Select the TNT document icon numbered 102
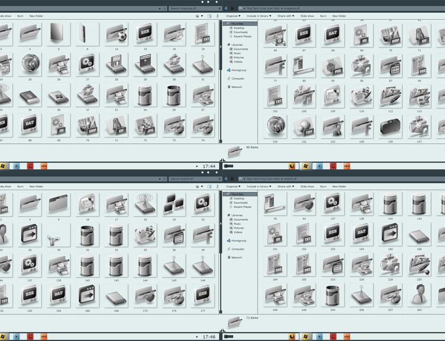 275,97
